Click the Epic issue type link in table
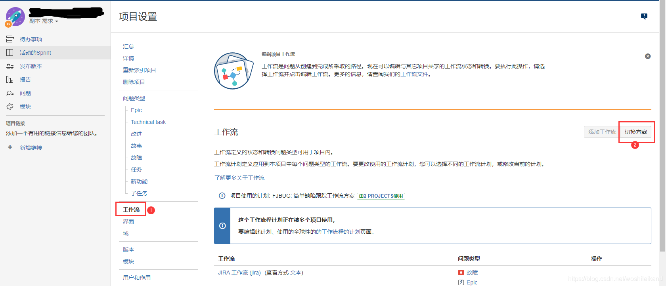Screen dimensions: 666x286 (472, 282)
